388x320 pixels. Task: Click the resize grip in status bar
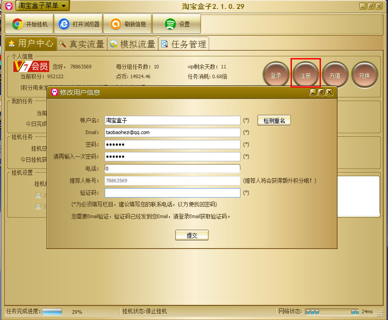[380, 313]
